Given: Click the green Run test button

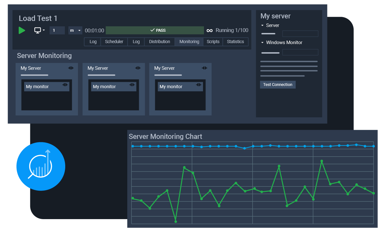Looking at the screenshot, I should point(22,30).
